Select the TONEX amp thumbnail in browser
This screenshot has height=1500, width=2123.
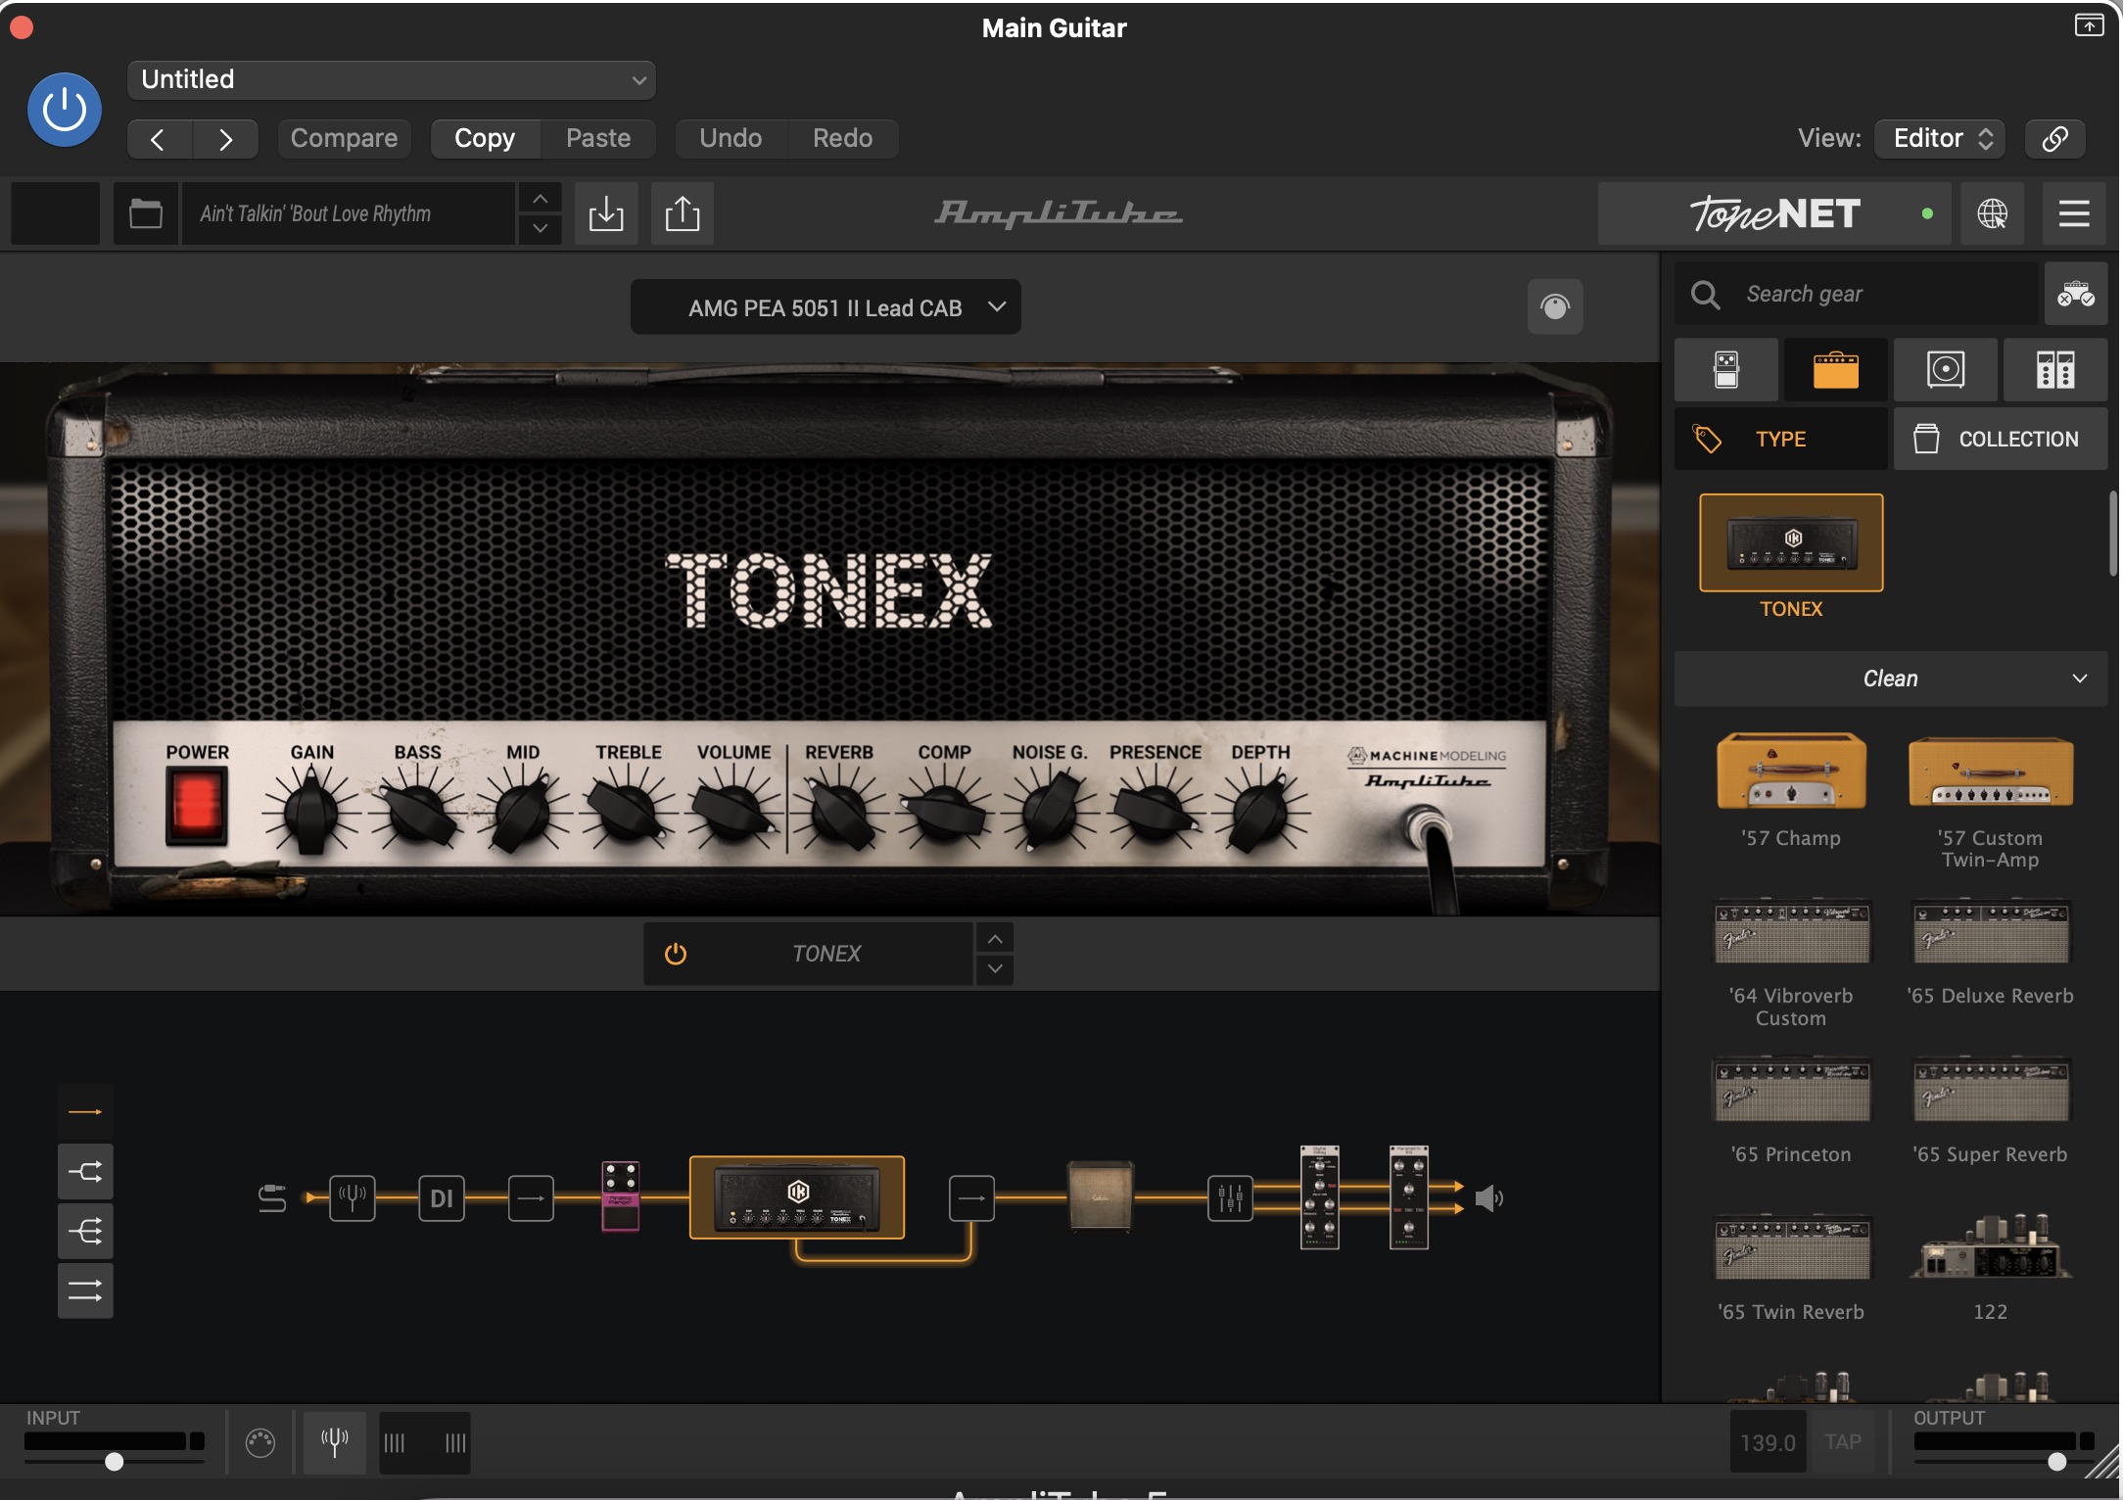tap(1791, 542)
